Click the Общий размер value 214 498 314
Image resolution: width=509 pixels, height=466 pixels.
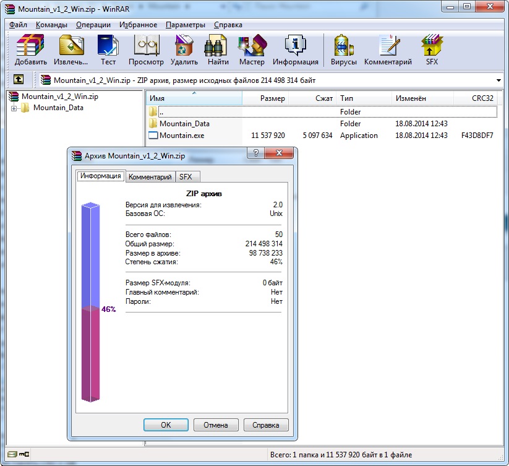click(264, 244)
